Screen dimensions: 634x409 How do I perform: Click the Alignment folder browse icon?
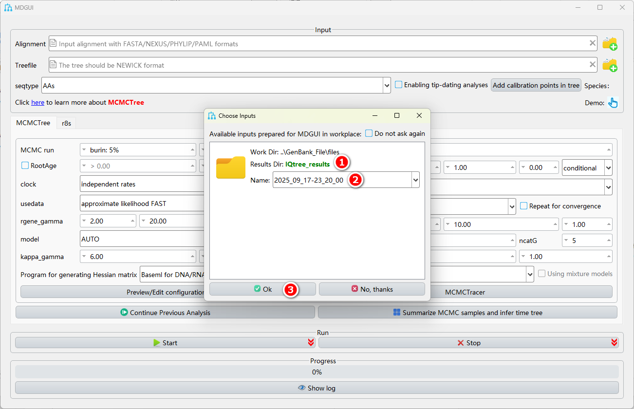(x=610, y=44)
